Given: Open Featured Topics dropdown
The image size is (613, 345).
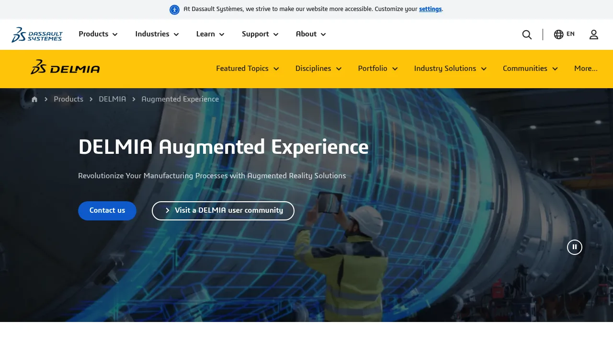Looking at the screenshot, I should coord(248,69).
